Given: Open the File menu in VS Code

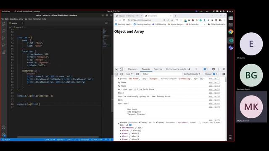Looking at the screenshot, I should [2, 19].
